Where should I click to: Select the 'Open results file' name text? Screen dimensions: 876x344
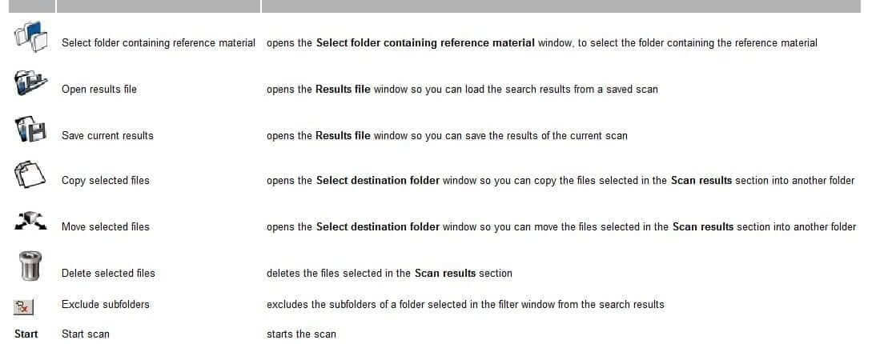click(98, 90)
